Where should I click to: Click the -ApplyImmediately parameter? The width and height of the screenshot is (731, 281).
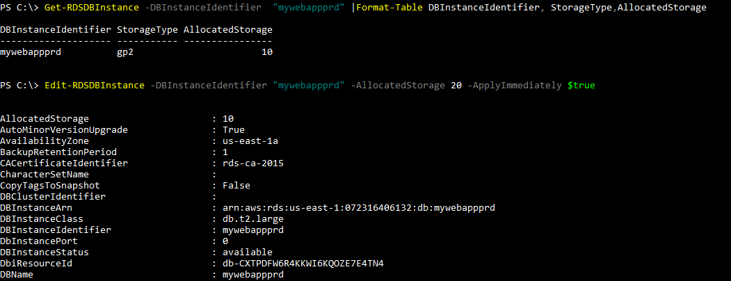(x=514, y=86)
